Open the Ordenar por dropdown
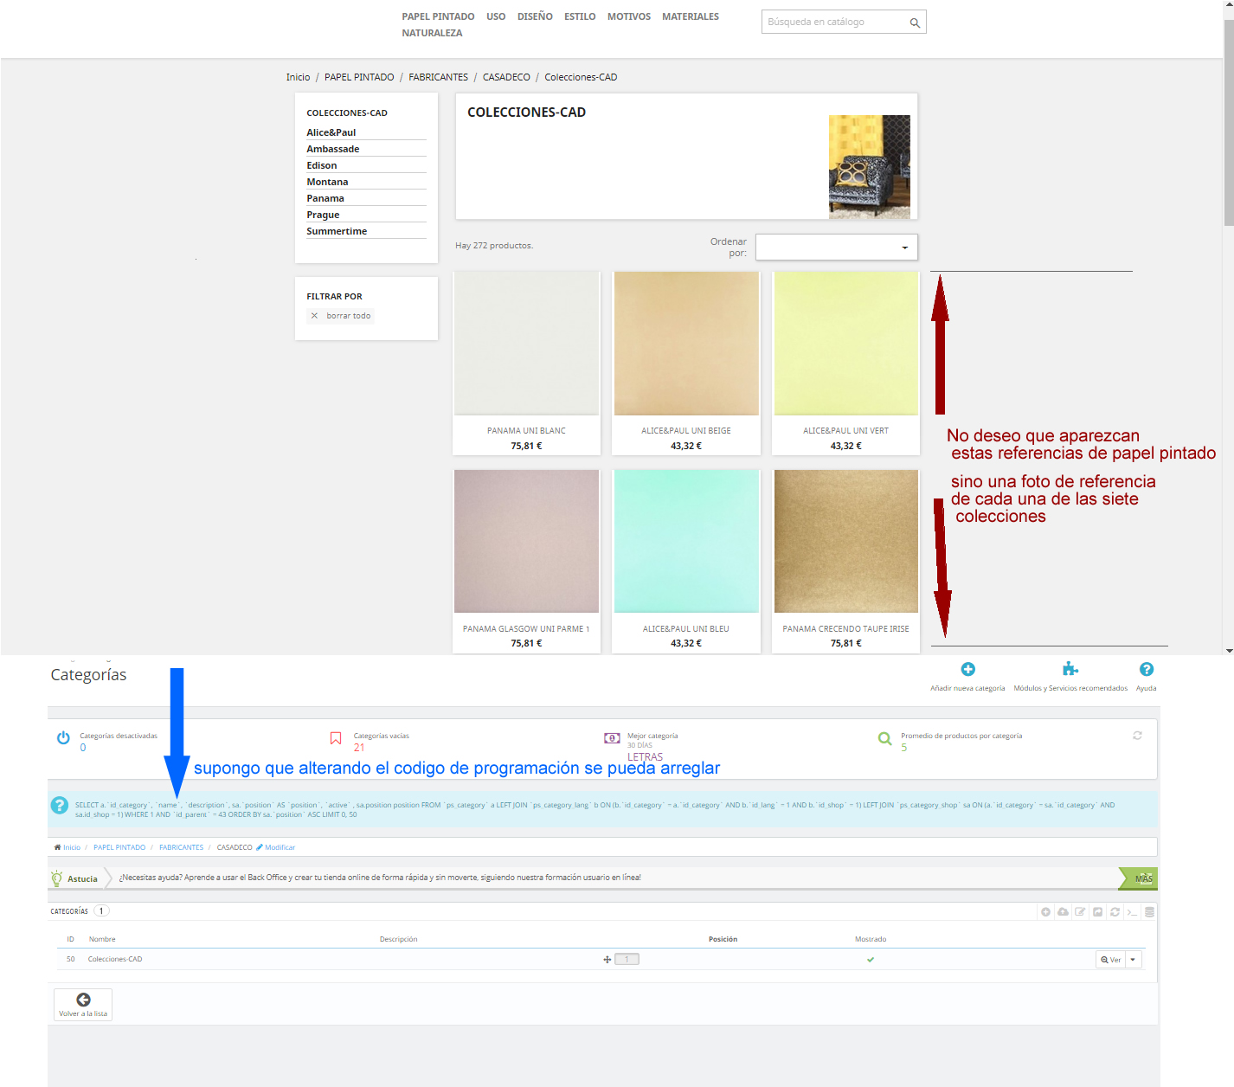1234x1087 pixels. [x=836, y=247]
